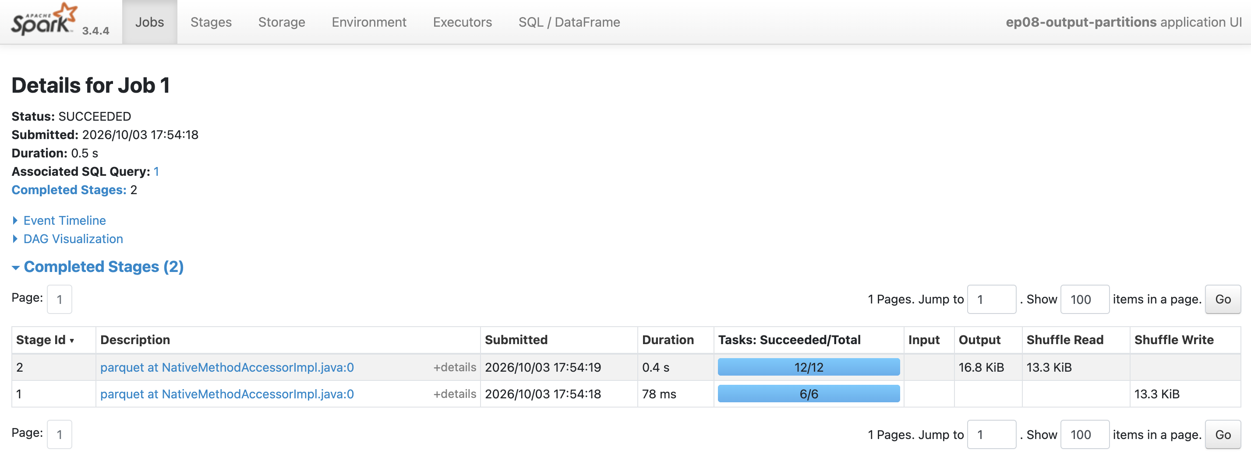
Task: Show +details for stage 2
Action: point(455,368)
